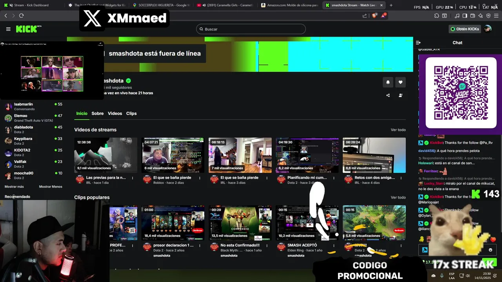
Task: Enable notifications with the bell icon for smashdota
Action: tap(388, 82)
